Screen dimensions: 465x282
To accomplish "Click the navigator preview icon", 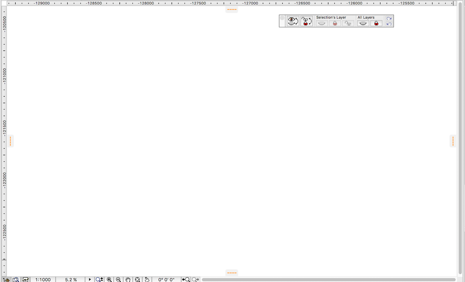I will click(x=16, y=279).
